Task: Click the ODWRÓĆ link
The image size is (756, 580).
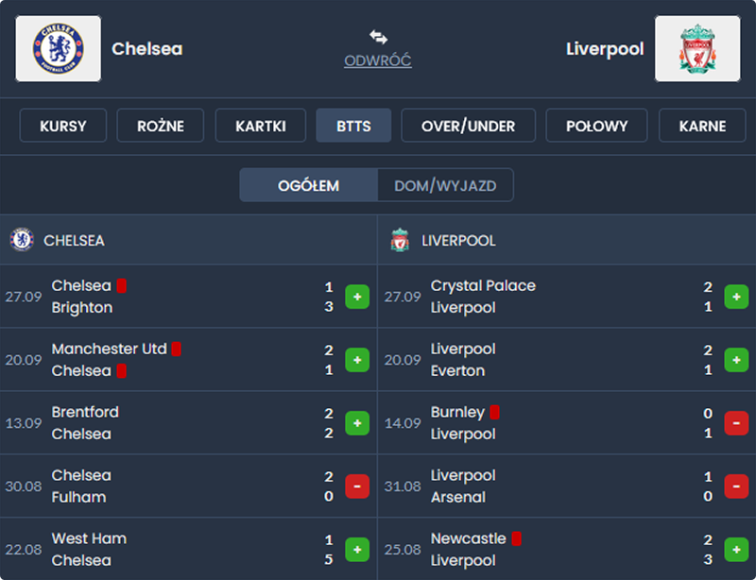Action: 378,60
